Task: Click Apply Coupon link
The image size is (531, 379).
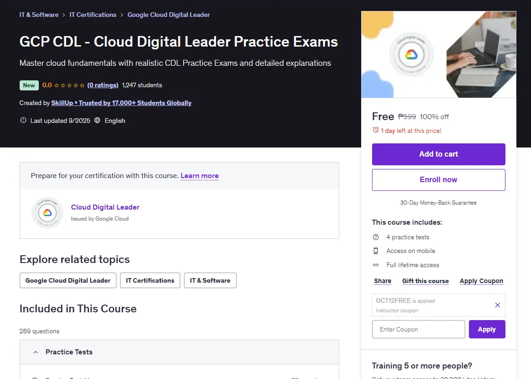Action: pyautogui.click(x=481, y=281)
